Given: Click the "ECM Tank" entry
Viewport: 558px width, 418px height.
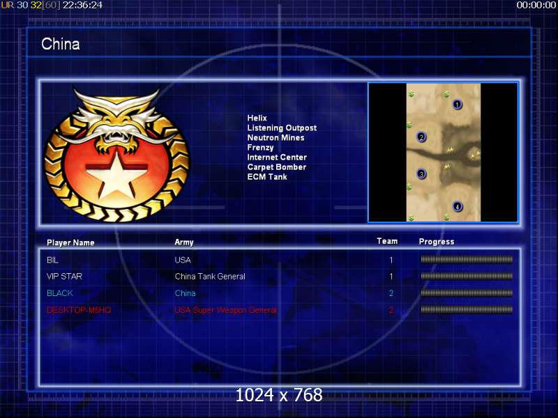Looking at the screenshot, I should 267,177.
